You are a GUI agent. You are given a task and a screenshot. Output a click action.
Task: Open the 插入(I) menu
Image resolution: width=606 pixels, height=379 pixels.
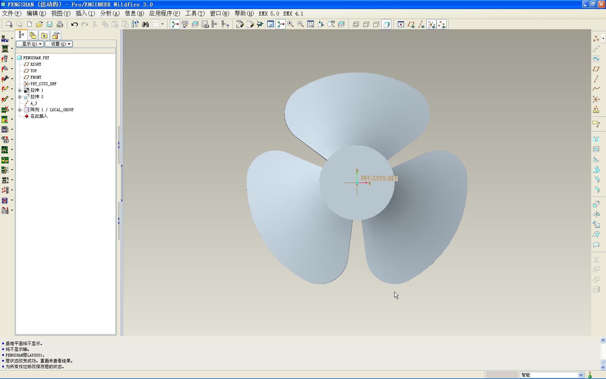point(85,13)
